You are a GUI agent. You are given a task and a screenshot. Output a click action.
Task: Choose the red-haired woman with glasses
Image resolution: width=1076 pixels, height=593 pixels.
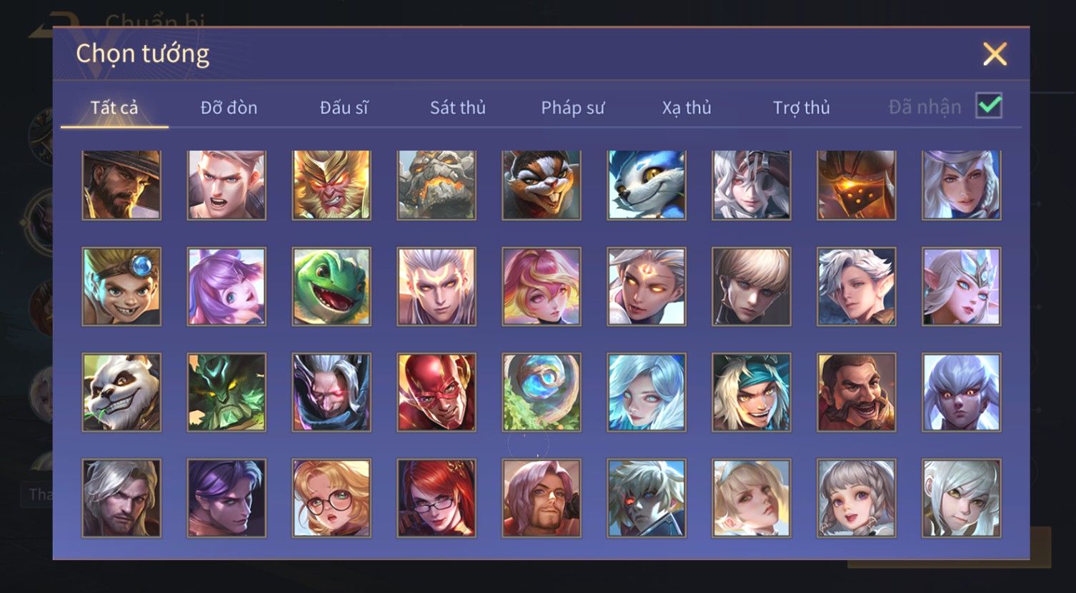click(437, 498)
